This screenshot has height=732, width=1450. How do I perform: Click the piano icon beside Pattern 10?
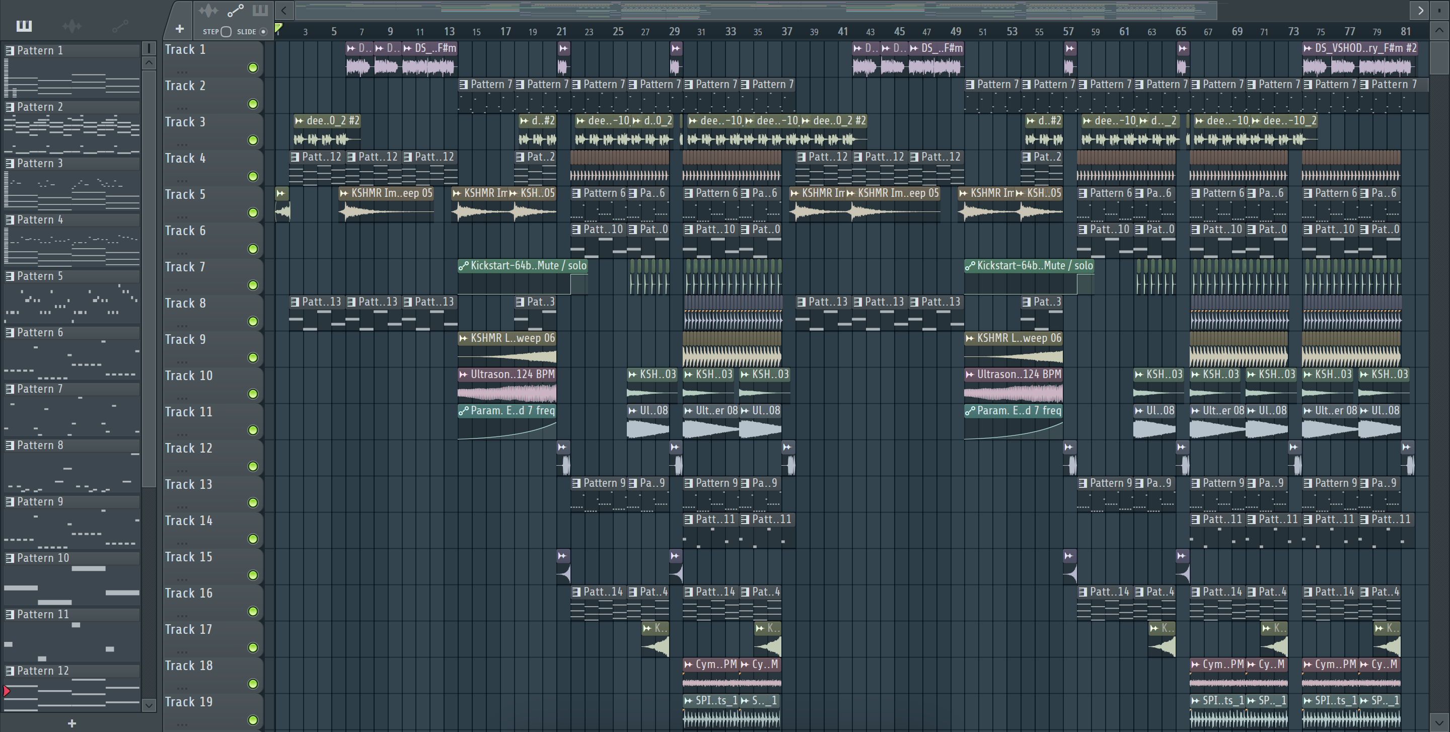click(x=10, y=558)
